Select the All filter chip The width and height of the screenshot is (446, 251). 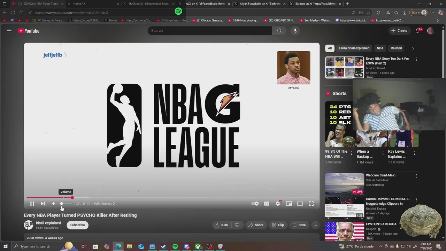pyautogui.click(x=330, y=48)
